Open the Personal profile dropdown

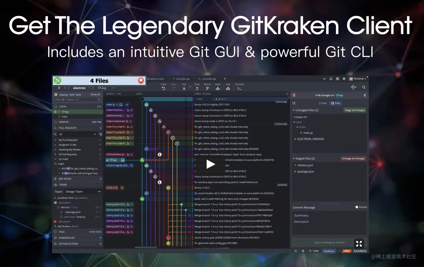coord(358,79)
